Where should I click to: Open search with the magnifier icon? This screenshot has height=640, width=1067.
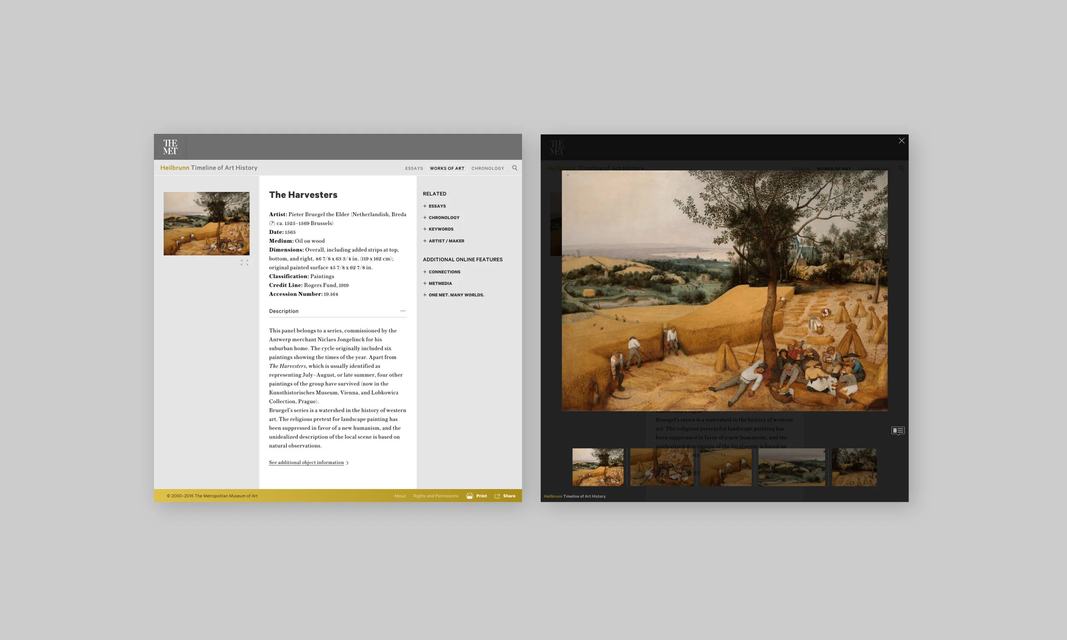[515, 168]
